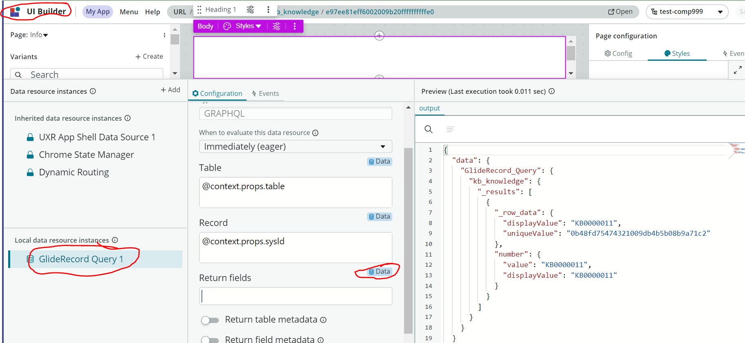Click the configuration panel vertical scrollbar
The width and height of the screenshot is (745, 343).
[408, 241]
